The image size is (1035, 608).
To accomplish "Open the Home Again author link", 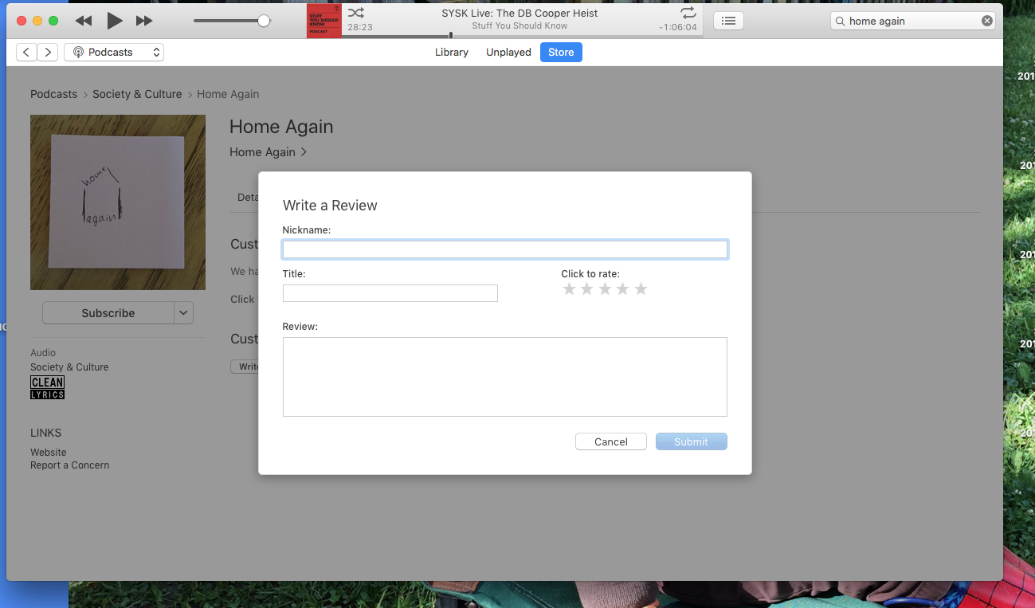I will (x=269, y=151).
